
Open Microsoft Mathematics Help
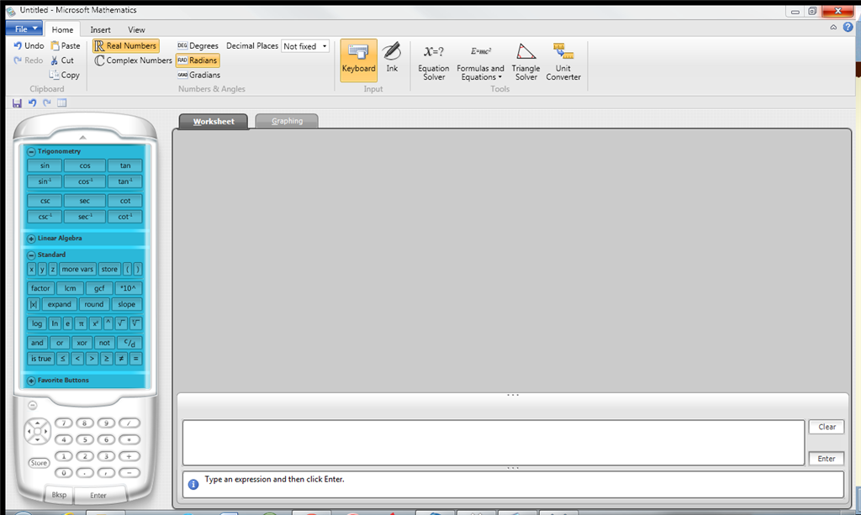[848, 27]
